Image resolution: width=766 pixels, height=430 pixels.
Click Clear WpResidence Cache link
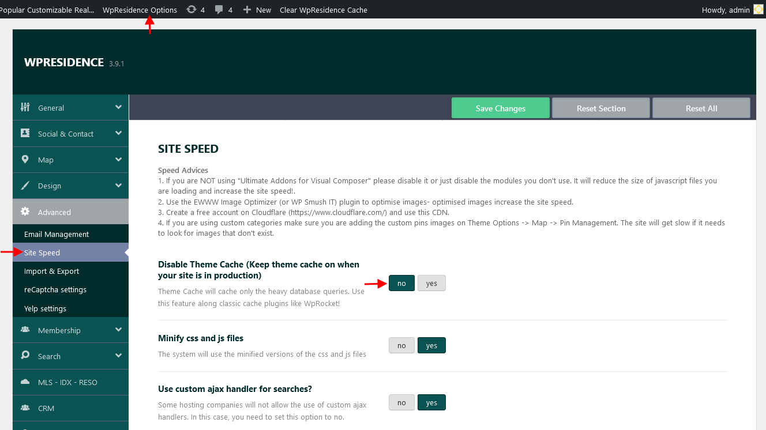pos(323,10)
